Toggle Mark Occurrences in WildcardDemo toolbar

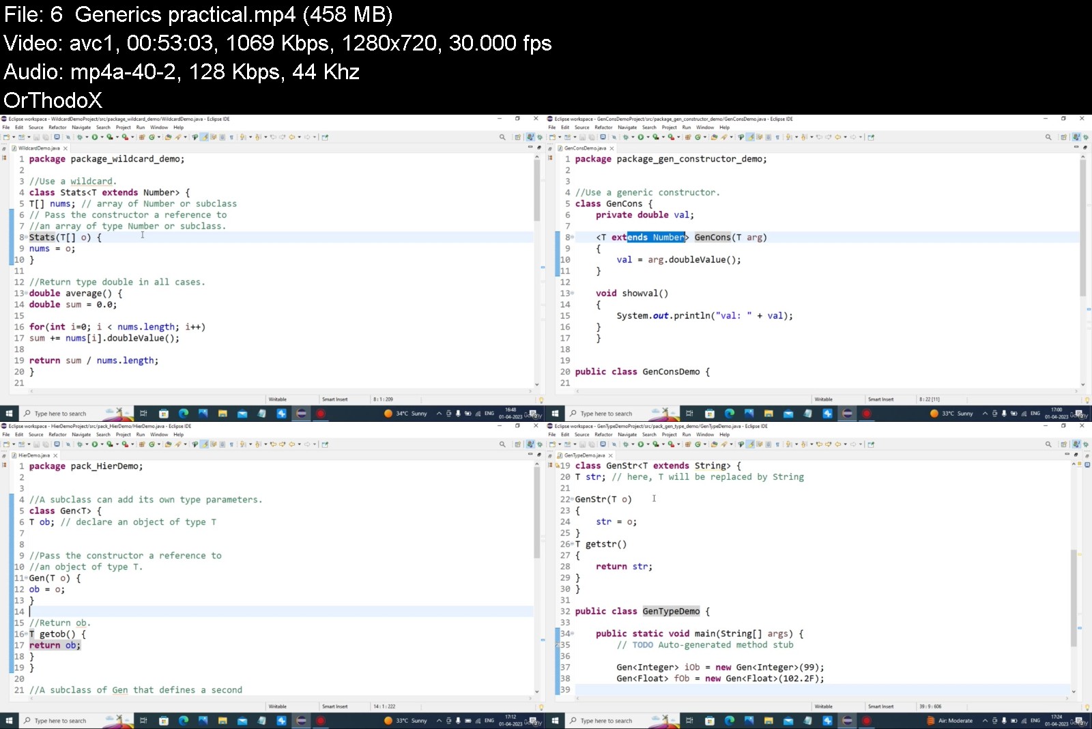[205, 137]
